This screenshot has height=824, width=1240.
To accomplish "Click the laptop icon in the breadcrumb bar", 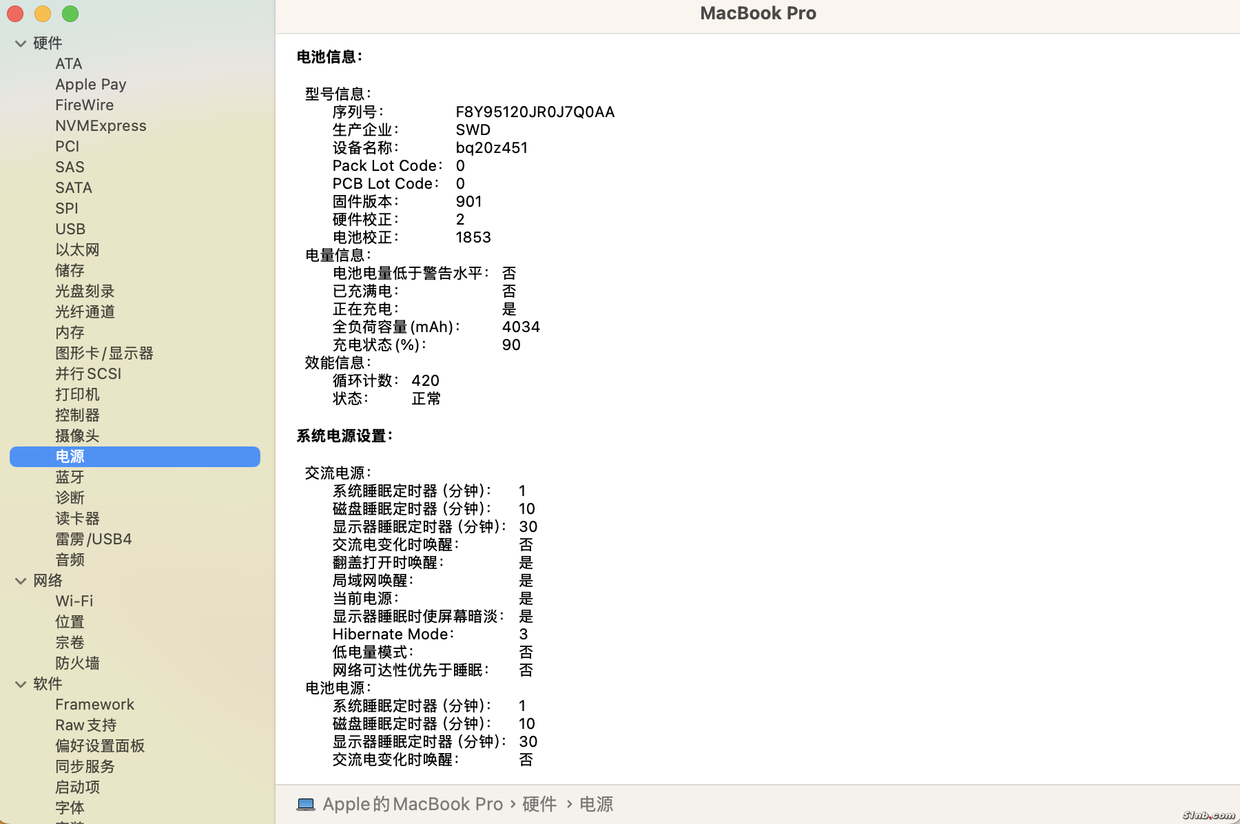I will [306, 804].
